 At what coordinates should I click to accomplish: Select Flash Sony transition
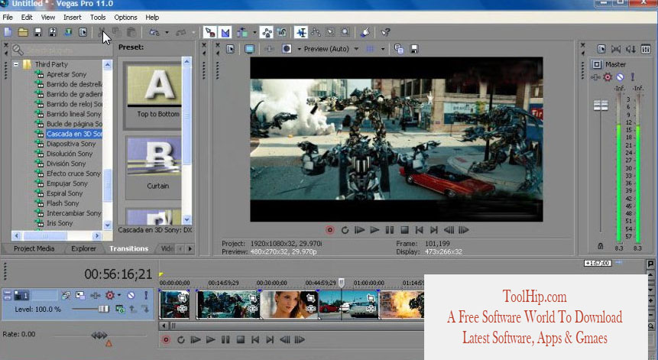63,203
